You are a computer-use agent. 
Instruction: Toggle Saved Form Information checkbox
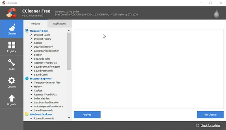coord(31,67)
